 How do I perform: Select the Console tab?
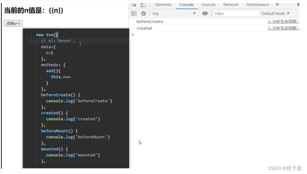coord(186,5)
